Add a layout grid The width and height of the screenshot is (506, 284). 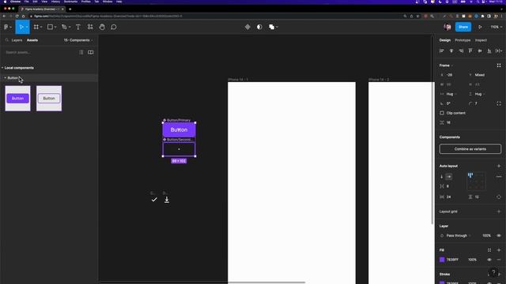click(x=499, y=211)
